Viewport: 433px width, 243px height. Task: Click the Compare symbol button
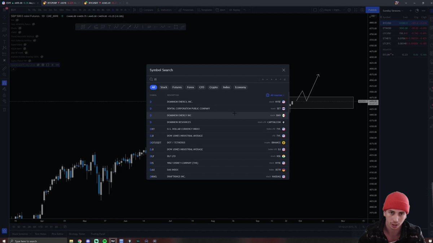(x=146, y=10)
